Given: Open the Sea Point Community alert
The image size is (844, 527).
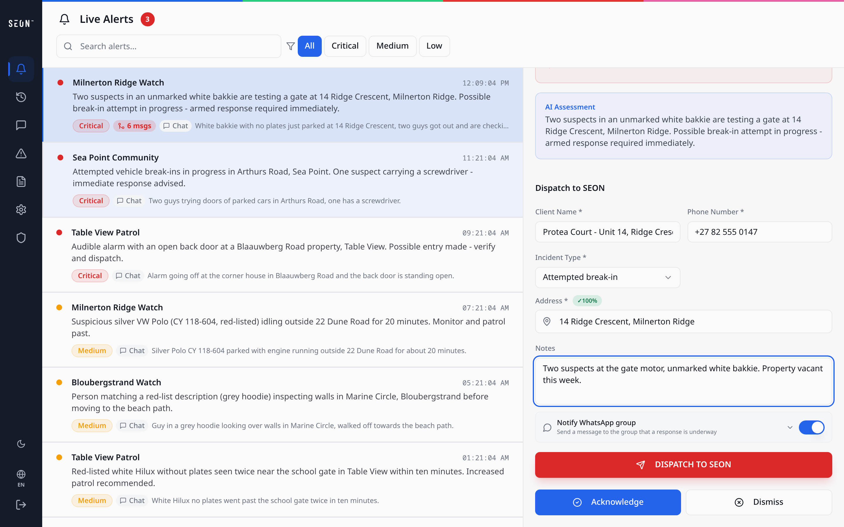Looking at the screenshot, I should [x=283, y=180].
